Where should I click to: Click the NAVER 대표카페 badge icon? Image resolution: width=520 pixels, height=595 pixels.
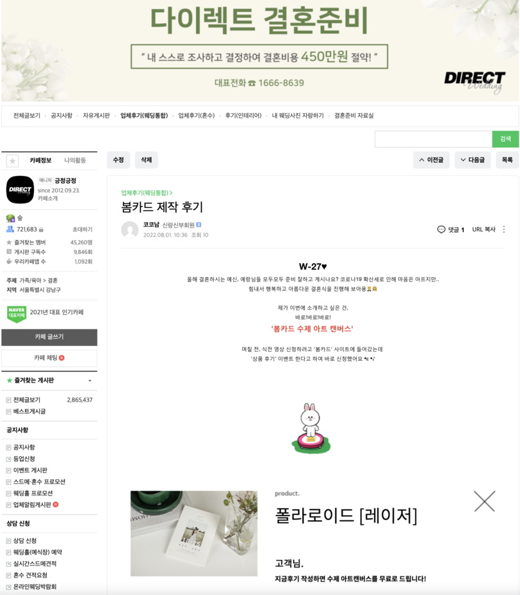pyautogui.click(x=17, y=314)
